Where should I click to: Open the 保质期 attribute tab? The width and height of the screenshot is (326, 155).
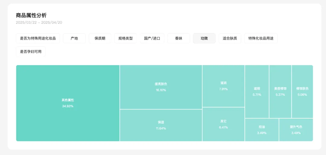[100, 38]
